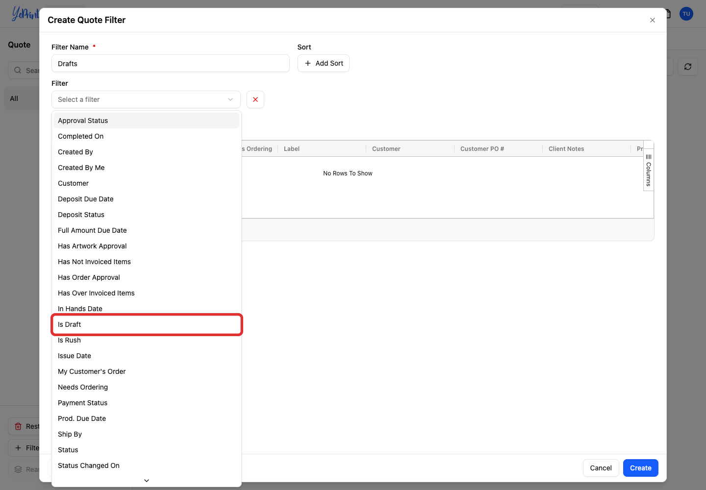706x490 pixels.
Task: Choose Has Order Approval filter
Action: 147,277
